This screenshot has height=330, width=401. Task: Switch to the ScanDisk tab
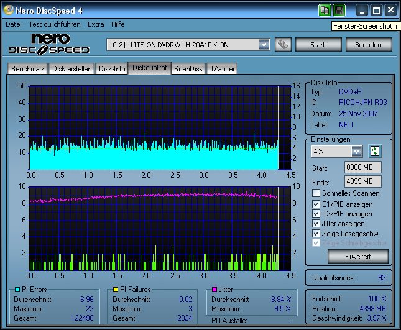point(188,69)
